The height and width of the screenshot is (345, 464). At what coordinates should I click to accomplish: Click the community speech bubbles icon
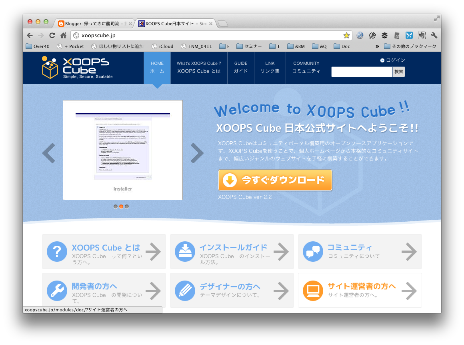pyautogui.click(x=313, y=251)
